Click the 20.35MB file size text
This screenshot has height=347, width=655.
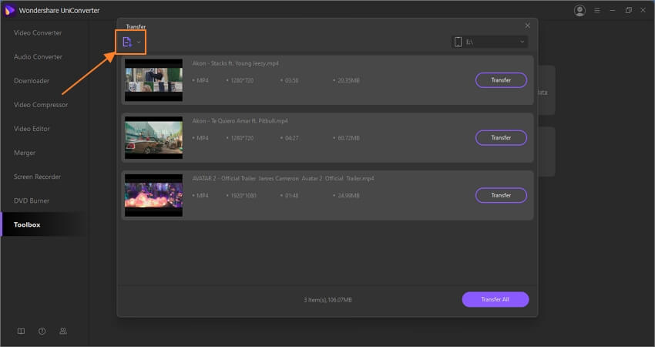coord(348,80)
